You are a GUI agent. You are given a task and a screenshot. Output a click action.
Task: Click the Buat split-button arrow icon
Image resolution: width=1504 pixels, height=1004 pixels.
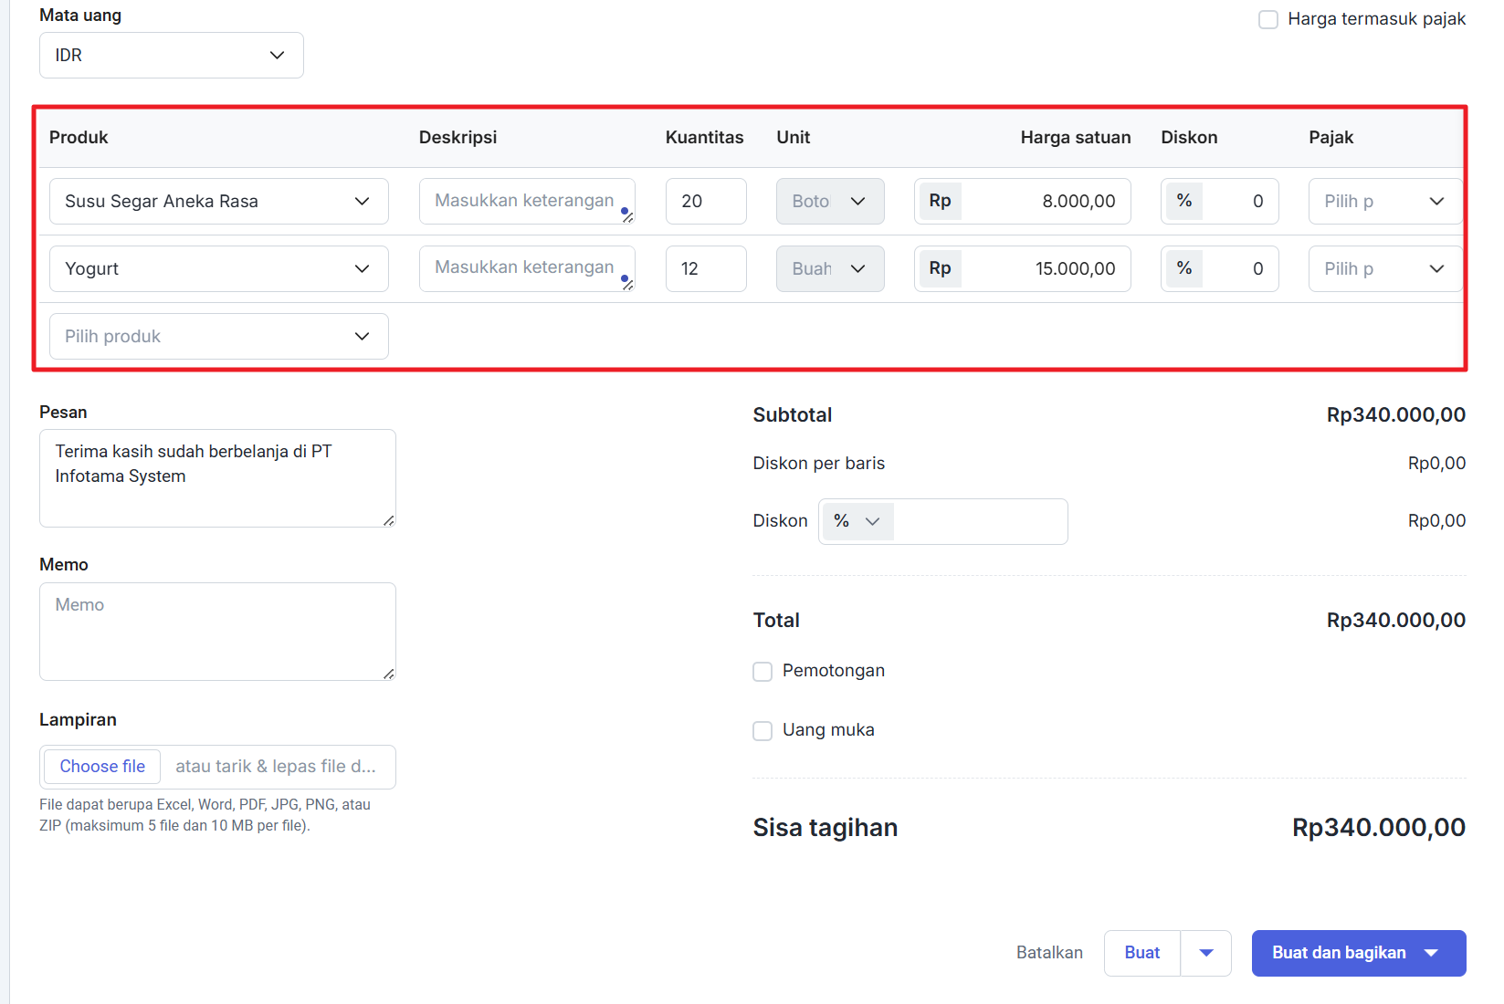tap(1206, 953)
